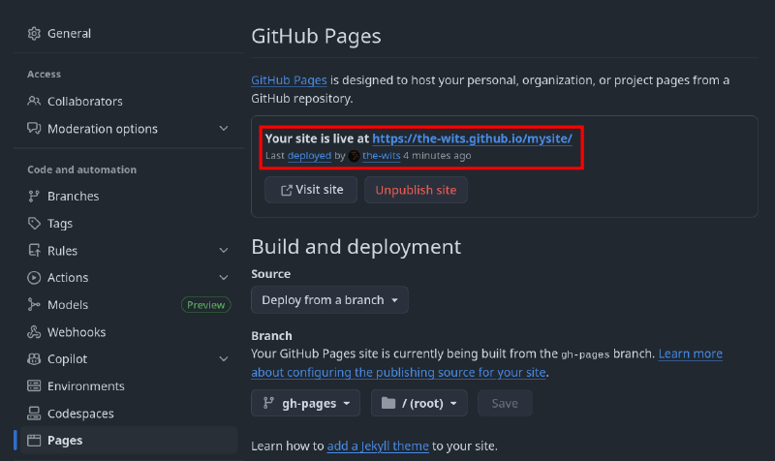This screenshot has width=775, height=461.
Task: Open the / (root) folder dropdown
Action: [419, 403]
